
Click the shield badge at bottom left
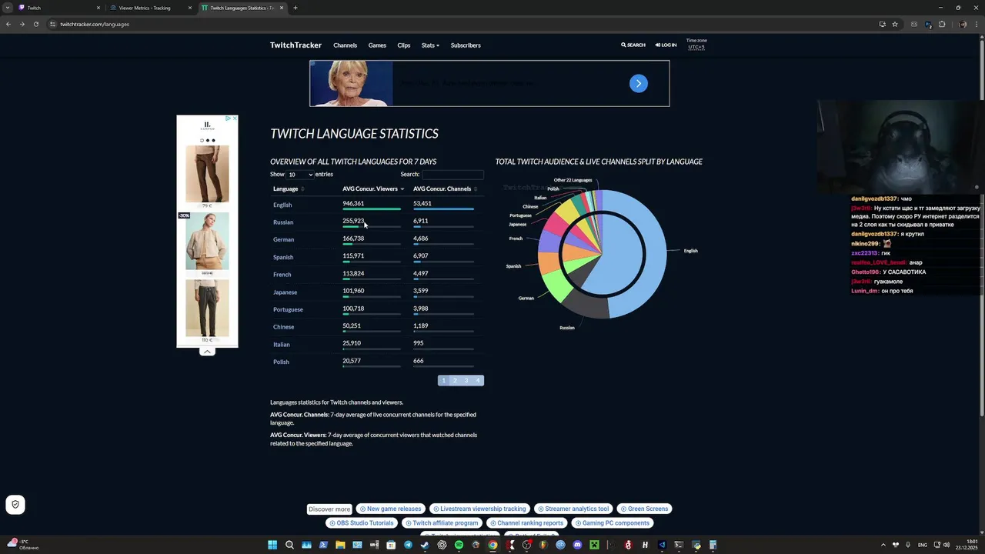pos(15,505)
